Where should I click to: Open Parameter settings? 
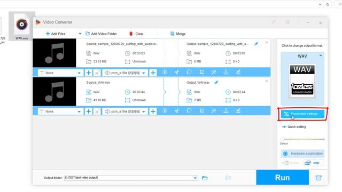[302, 114]
